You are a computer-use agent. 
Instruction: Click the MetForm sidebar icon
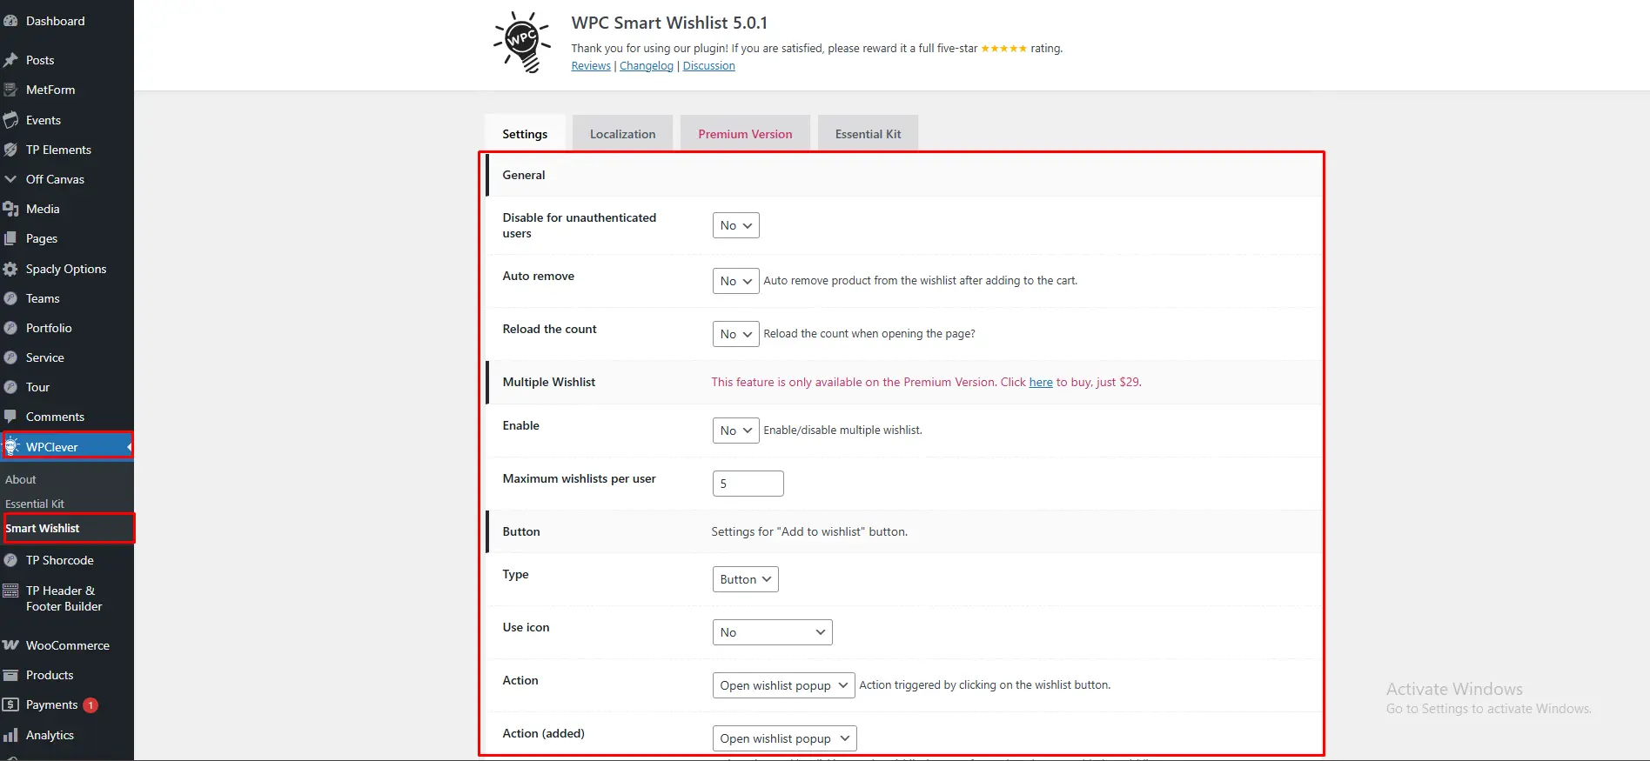10,90
